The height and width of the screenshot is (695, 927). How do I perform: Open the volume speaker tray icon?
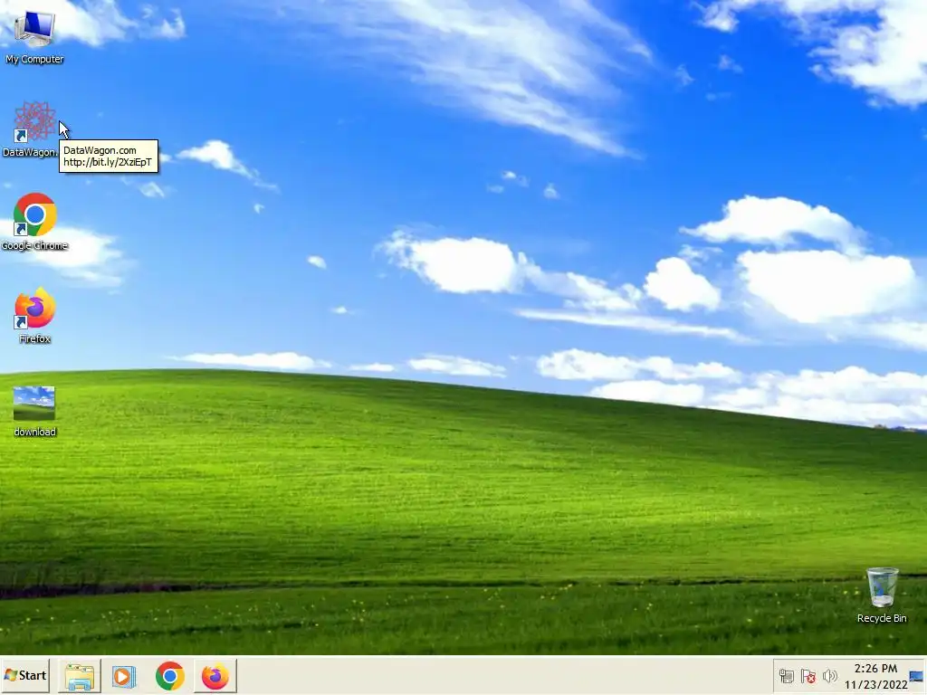click(x=830, y=676)
